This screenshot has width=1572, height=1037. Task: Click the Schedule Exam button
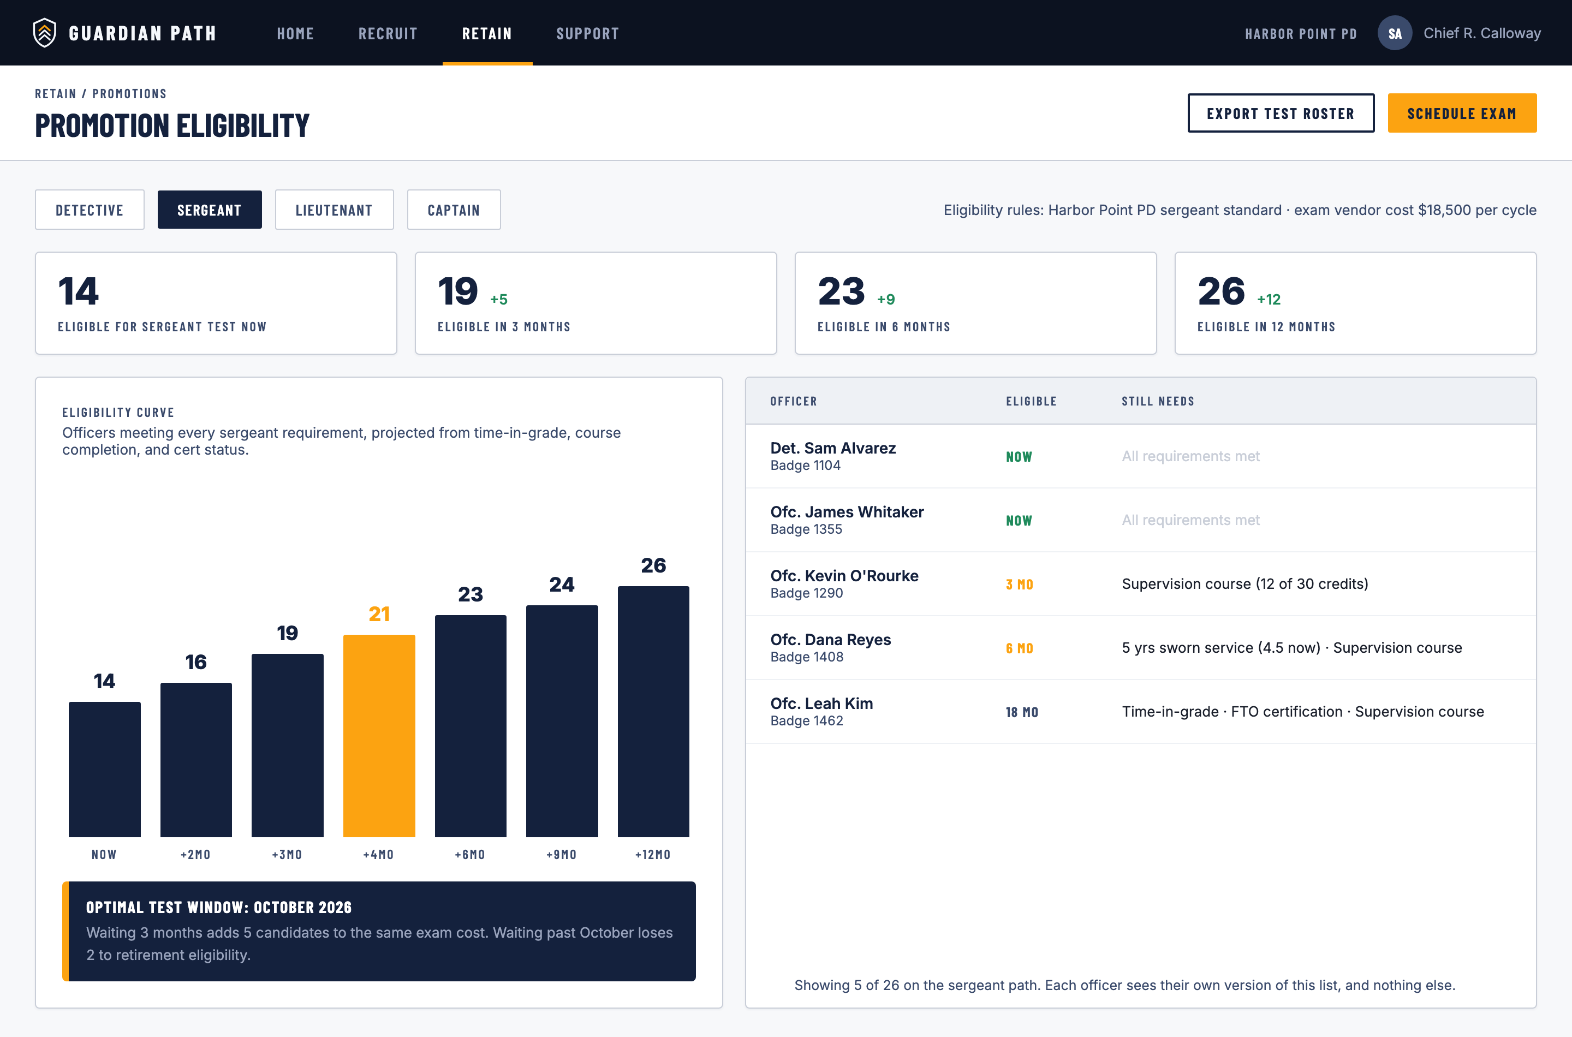tap(1462, 113)
